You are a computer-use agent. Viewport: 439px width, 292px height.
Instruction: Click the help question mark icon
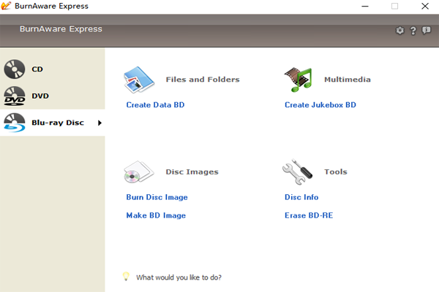413,31
